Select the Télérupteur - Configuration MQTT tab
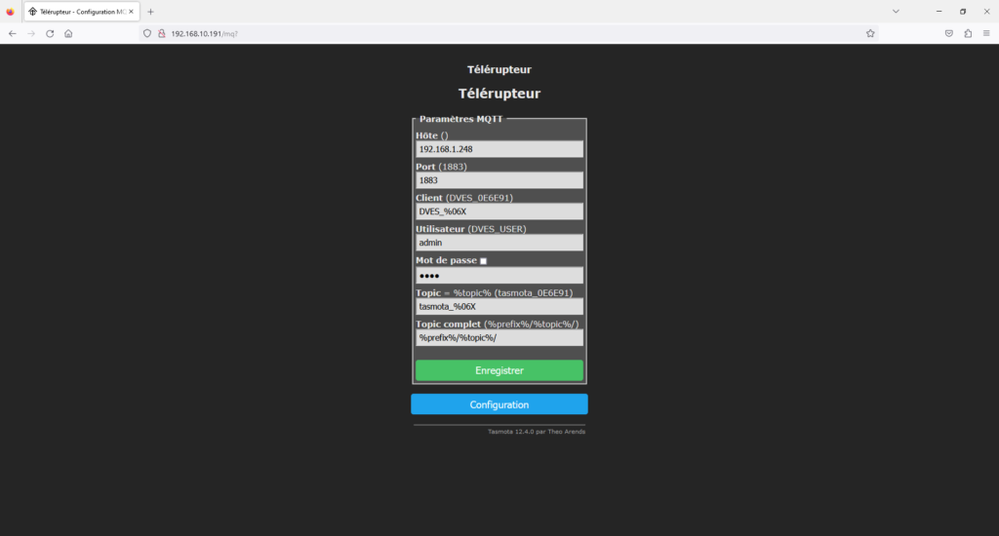Image resolution: width=999 pixels, height=536 pixels. pyautogui.click(x=82, y=12)
